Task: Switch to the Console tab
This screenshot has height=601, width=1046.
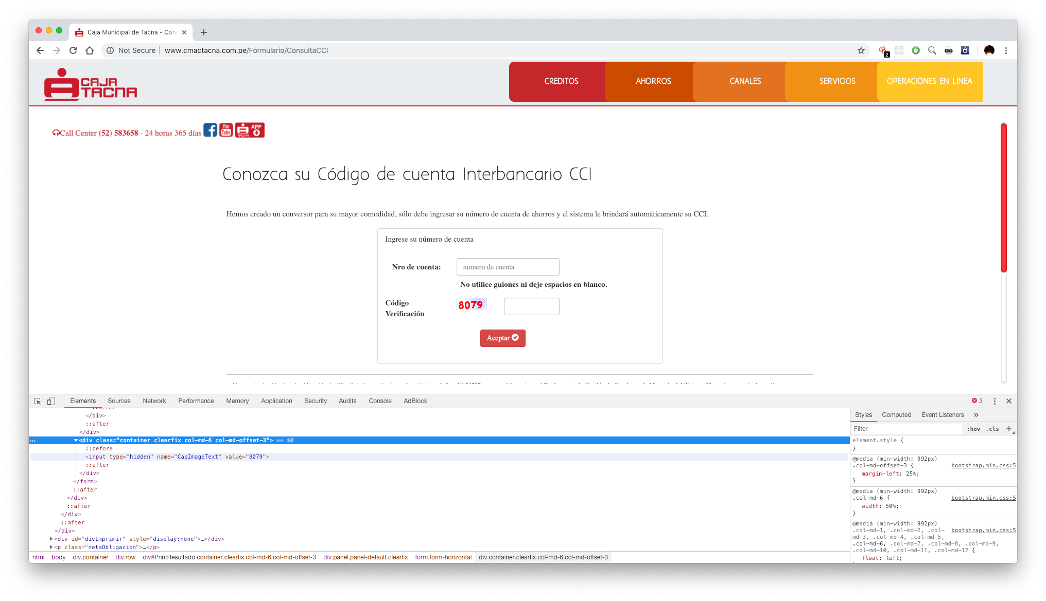Action: click(x=380, y=400)
